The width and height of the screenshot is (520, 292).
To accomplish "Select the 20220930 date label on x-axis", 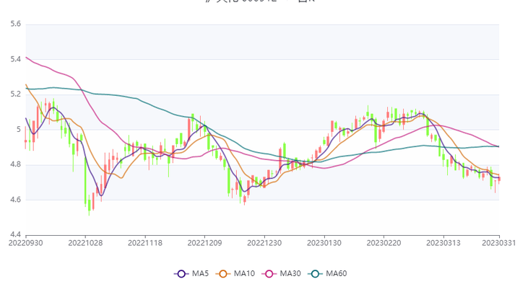I will [26, 244].
